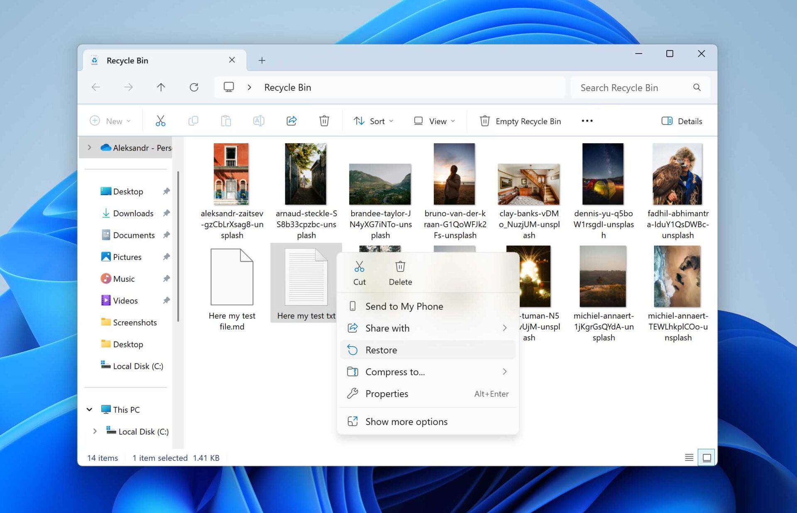Collapse the This PC tree item

click(89, 409)
